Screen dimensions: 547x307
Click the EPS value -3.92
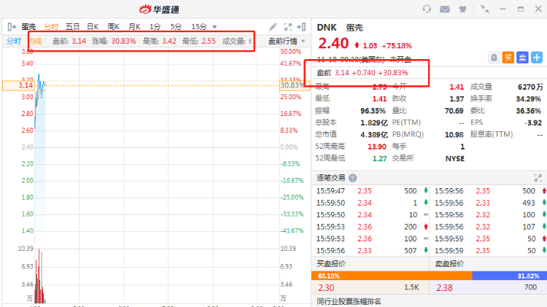point(533,123)
